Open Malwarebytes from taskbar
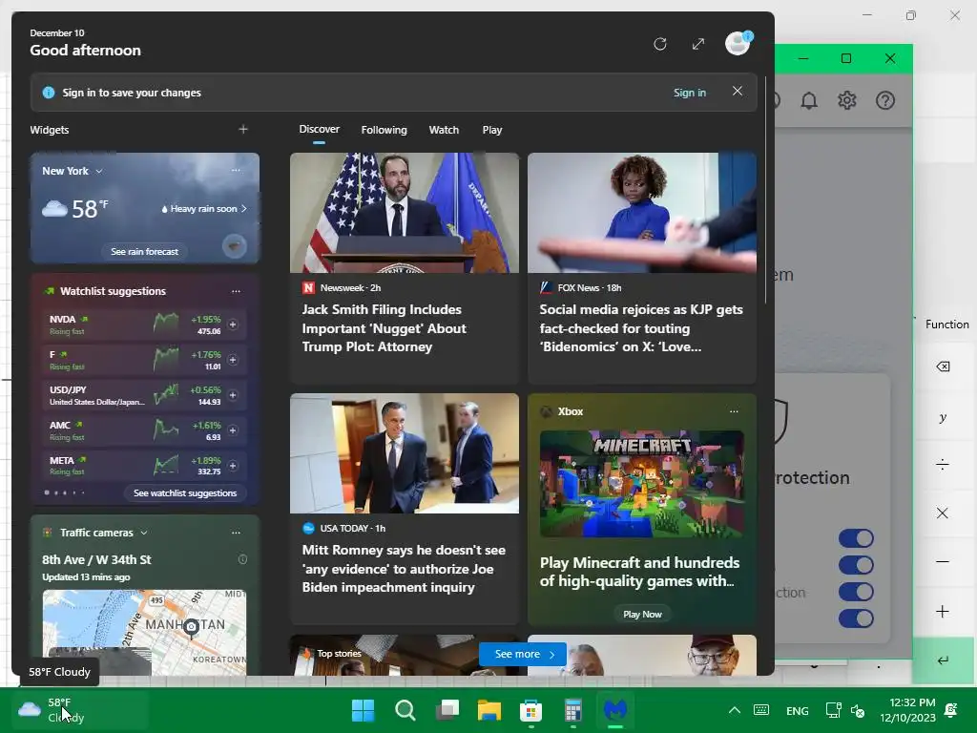The image size is (977, 733). [x=615, y=710]
